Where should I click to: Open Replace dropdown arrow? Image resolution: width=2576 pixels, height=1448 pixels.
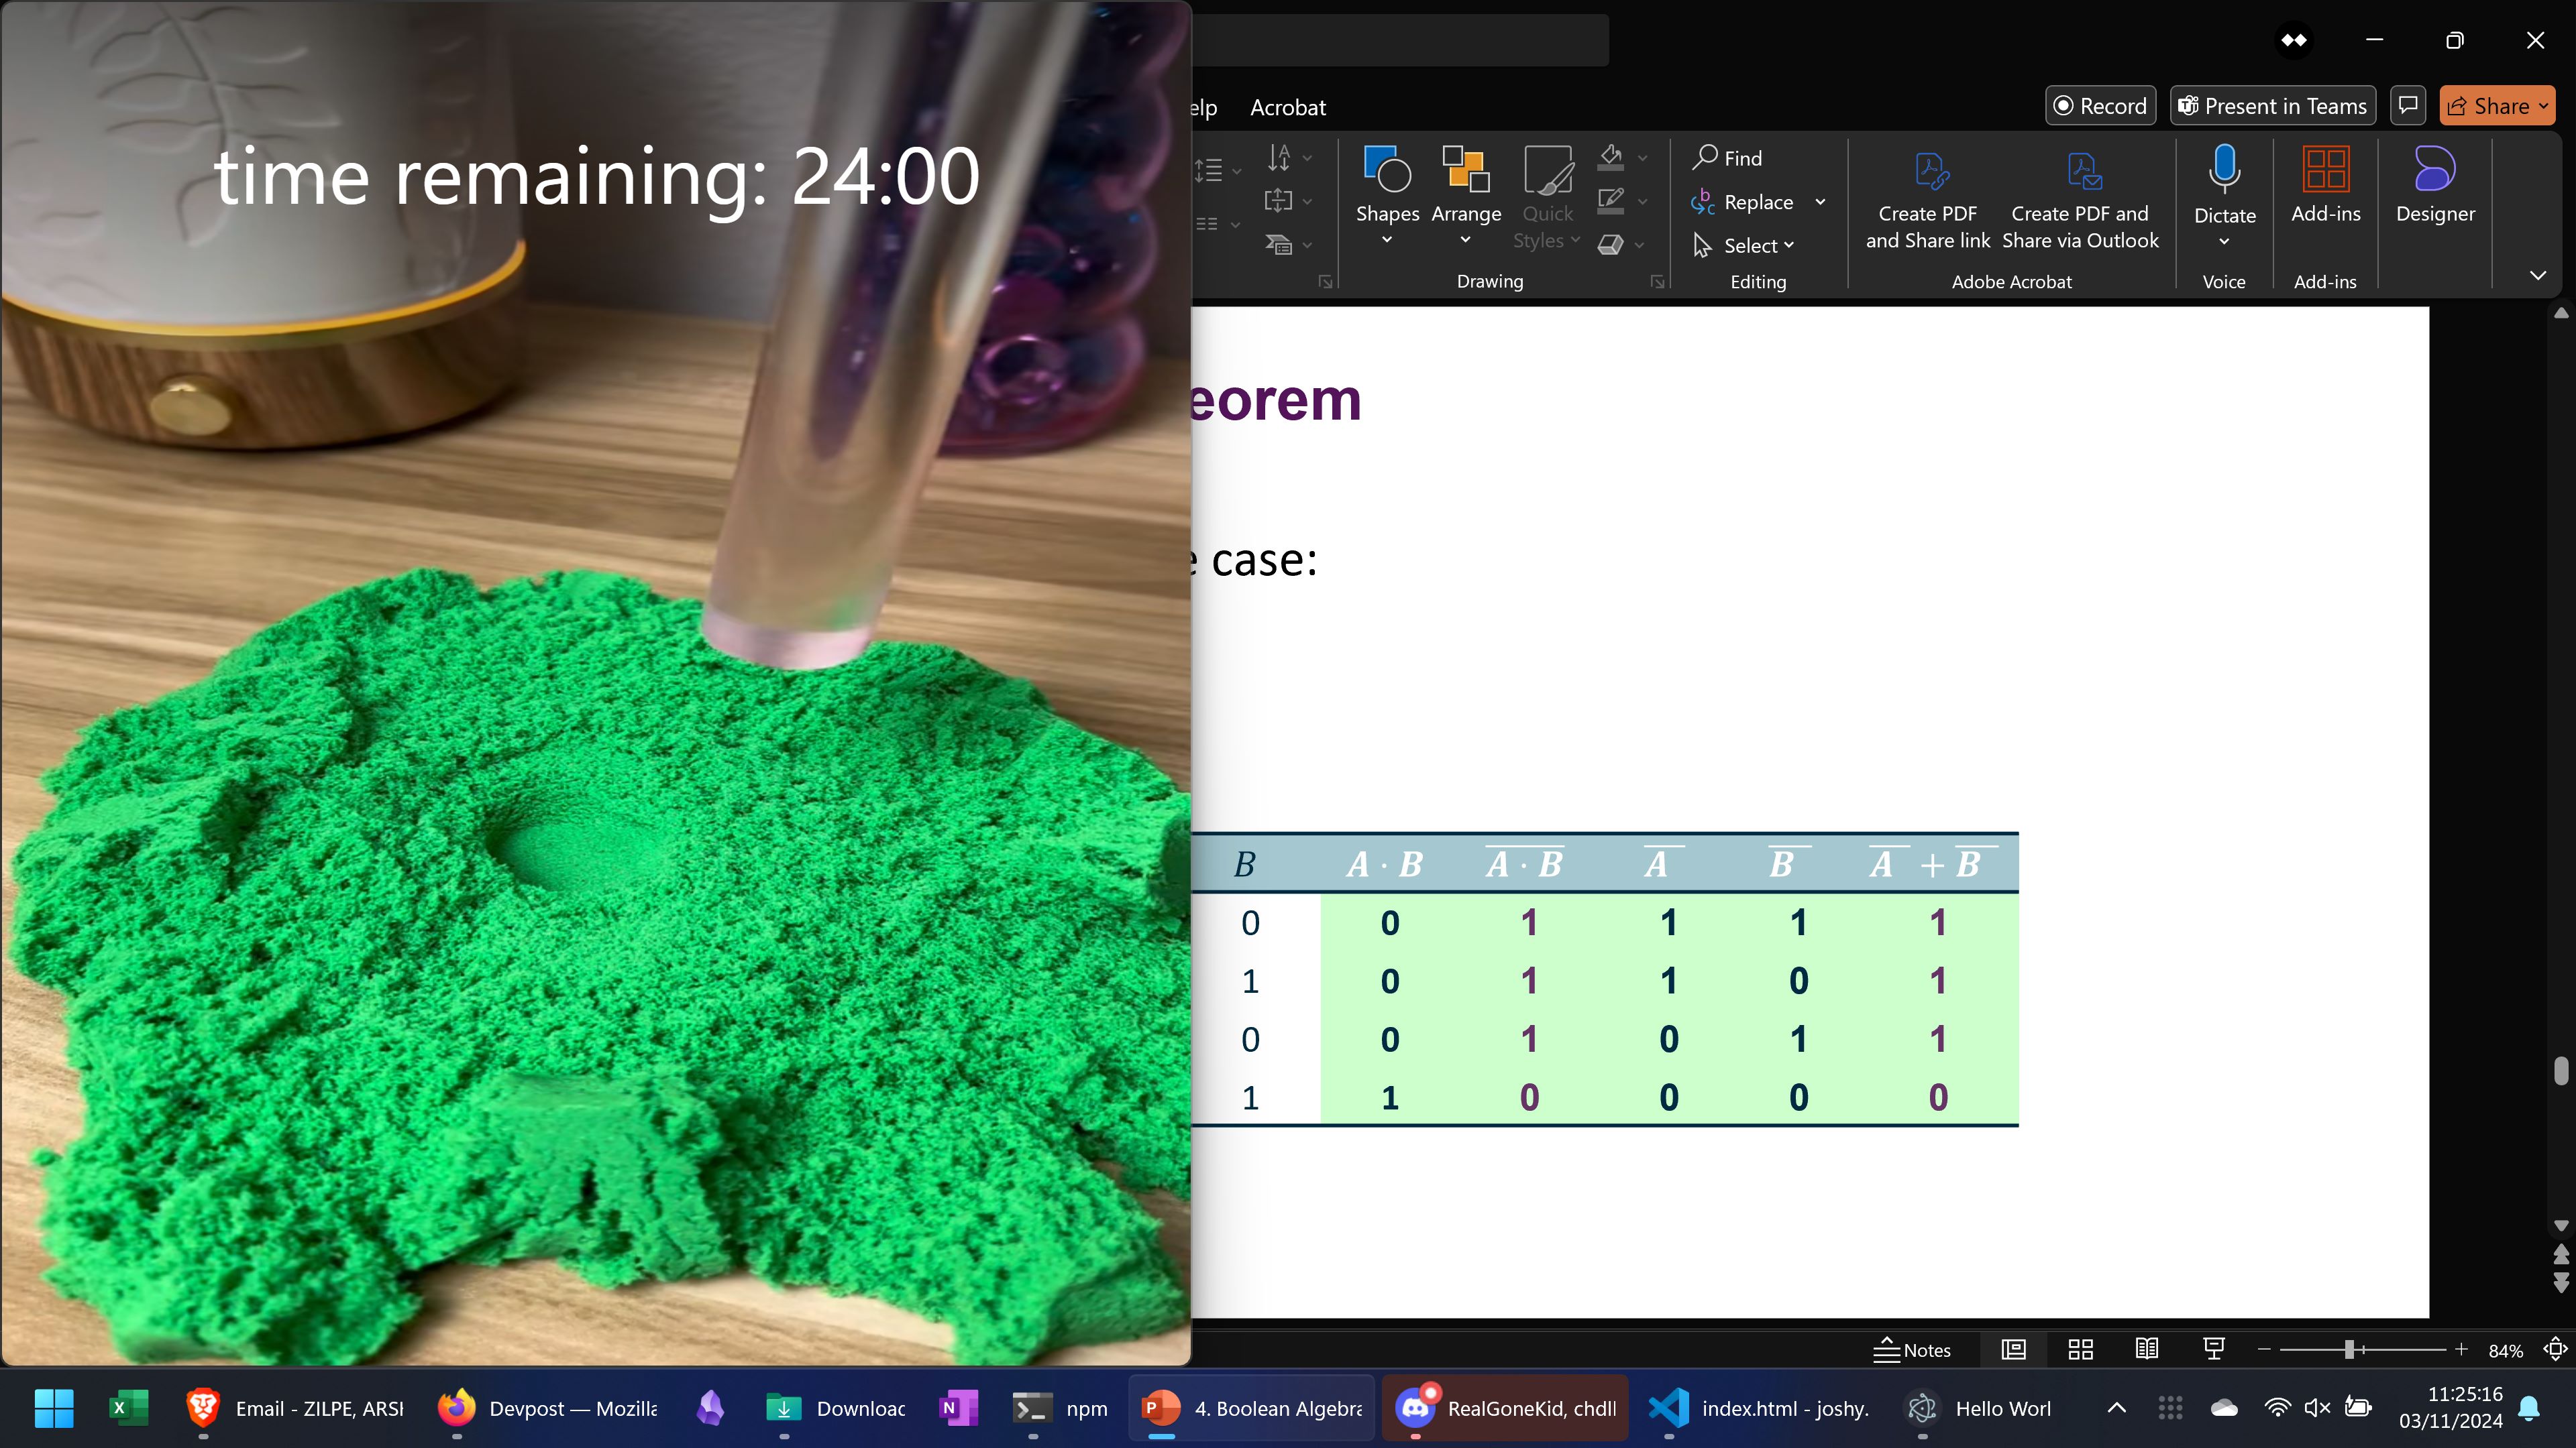[x=1820, y=202]
